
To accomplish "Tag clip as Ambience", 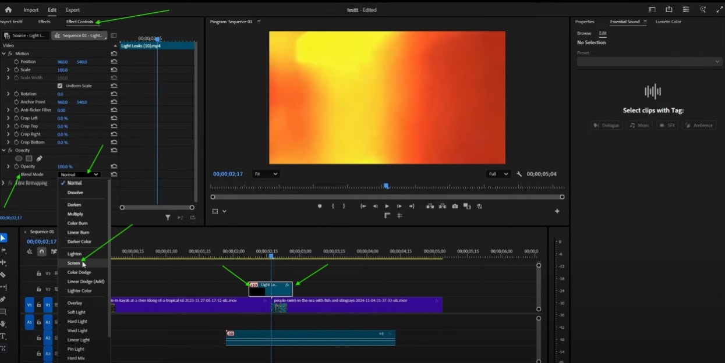I will (x=699, y=125).
